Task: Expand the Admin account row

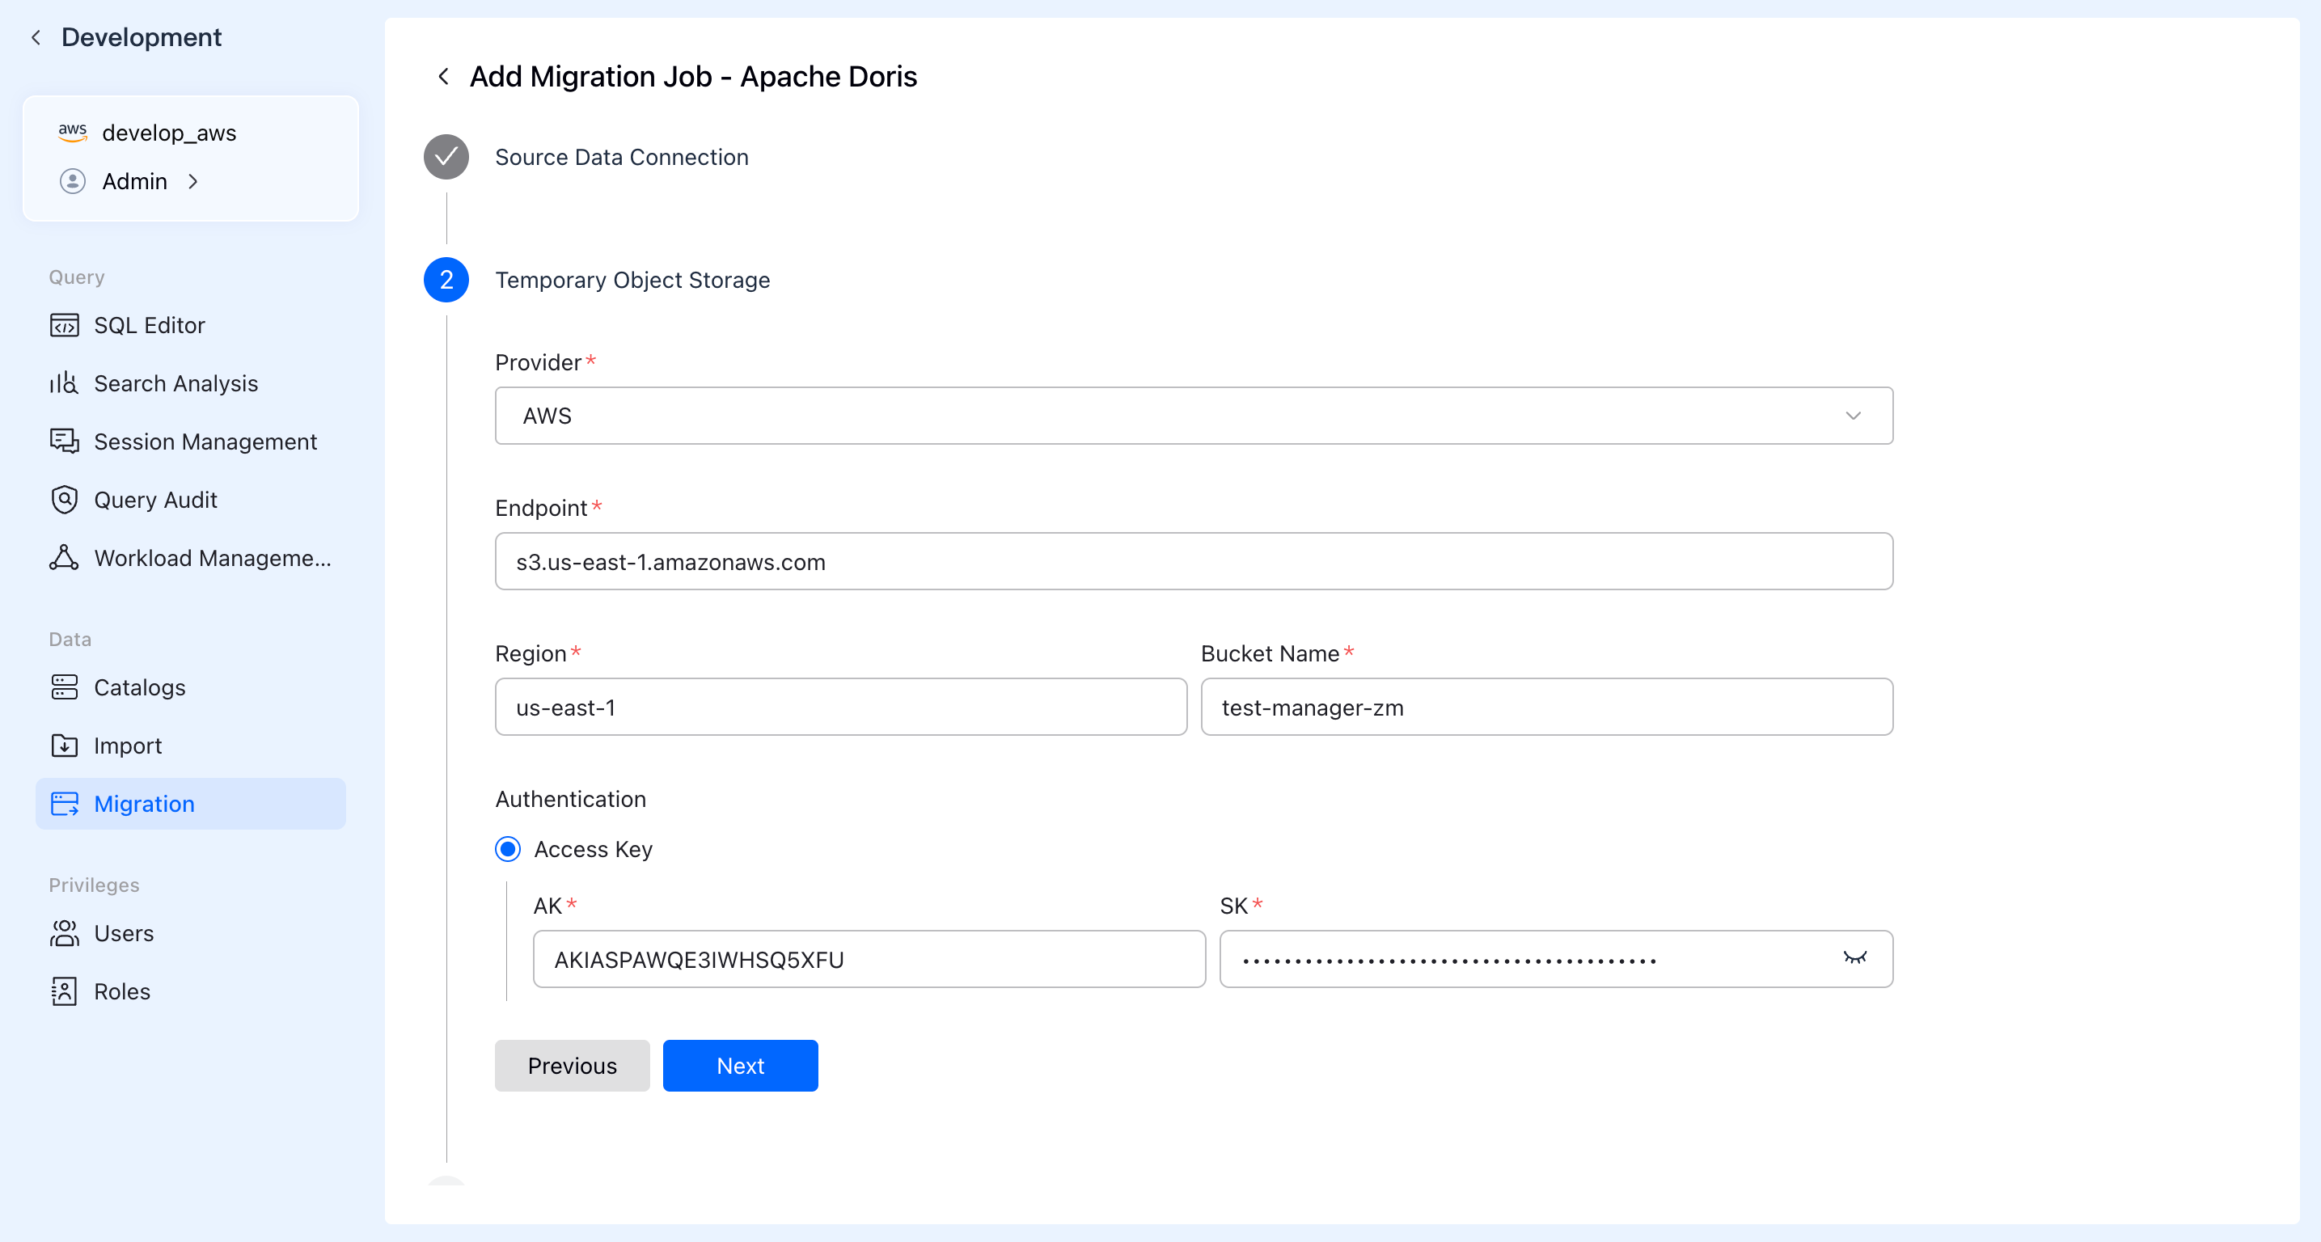Action: point(192,181)
